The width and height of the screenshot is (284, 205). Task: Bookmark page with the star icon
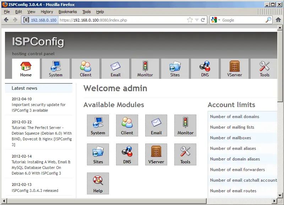coord(190,20)
